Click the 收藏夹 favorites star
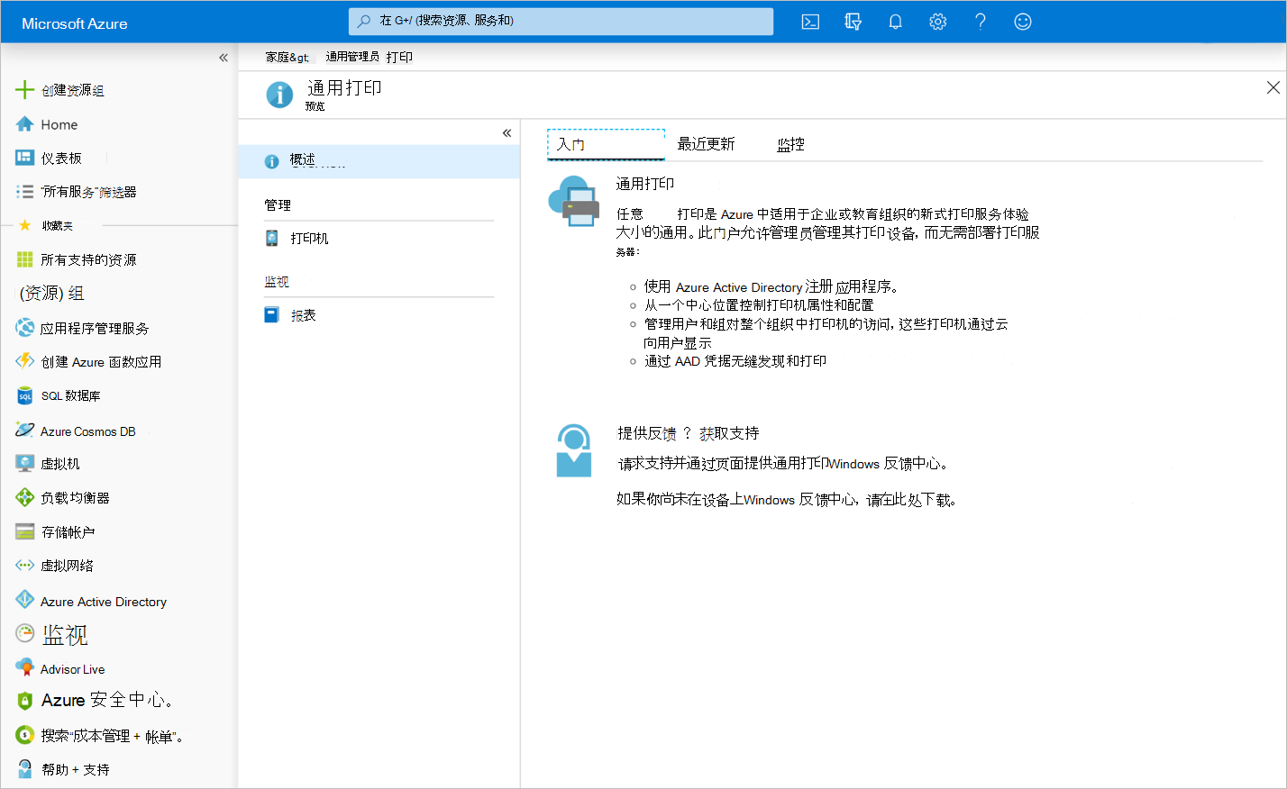The height and width of the screenshot is (789, 1287). pyautogui.click(x=24, y=225)
